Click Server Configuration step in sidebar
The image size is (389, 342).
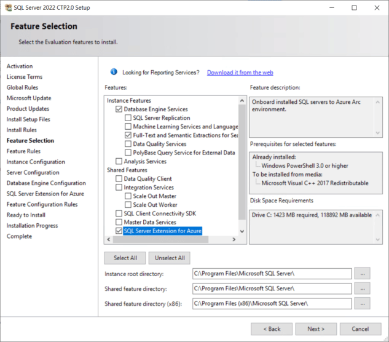[33, 173]
